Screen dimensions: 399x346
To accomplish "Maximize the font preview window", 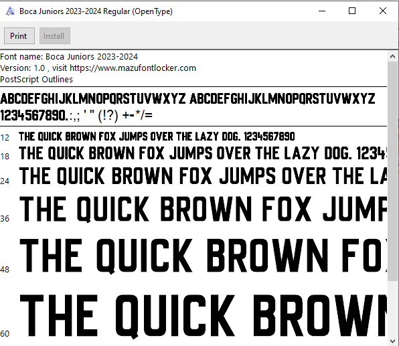I will click(x=352, y=11).
